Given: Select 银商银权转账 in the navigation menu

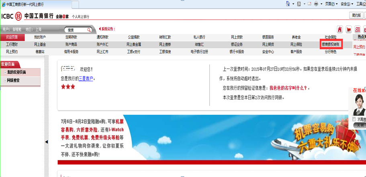Looking at the screenshot, I should (331, 44).
